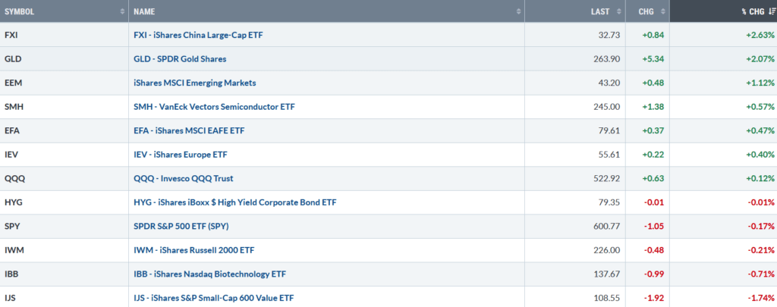Click the CHG column sort arrows icon
The height and width of the screenshot is (307, 777).
(663, 11)
